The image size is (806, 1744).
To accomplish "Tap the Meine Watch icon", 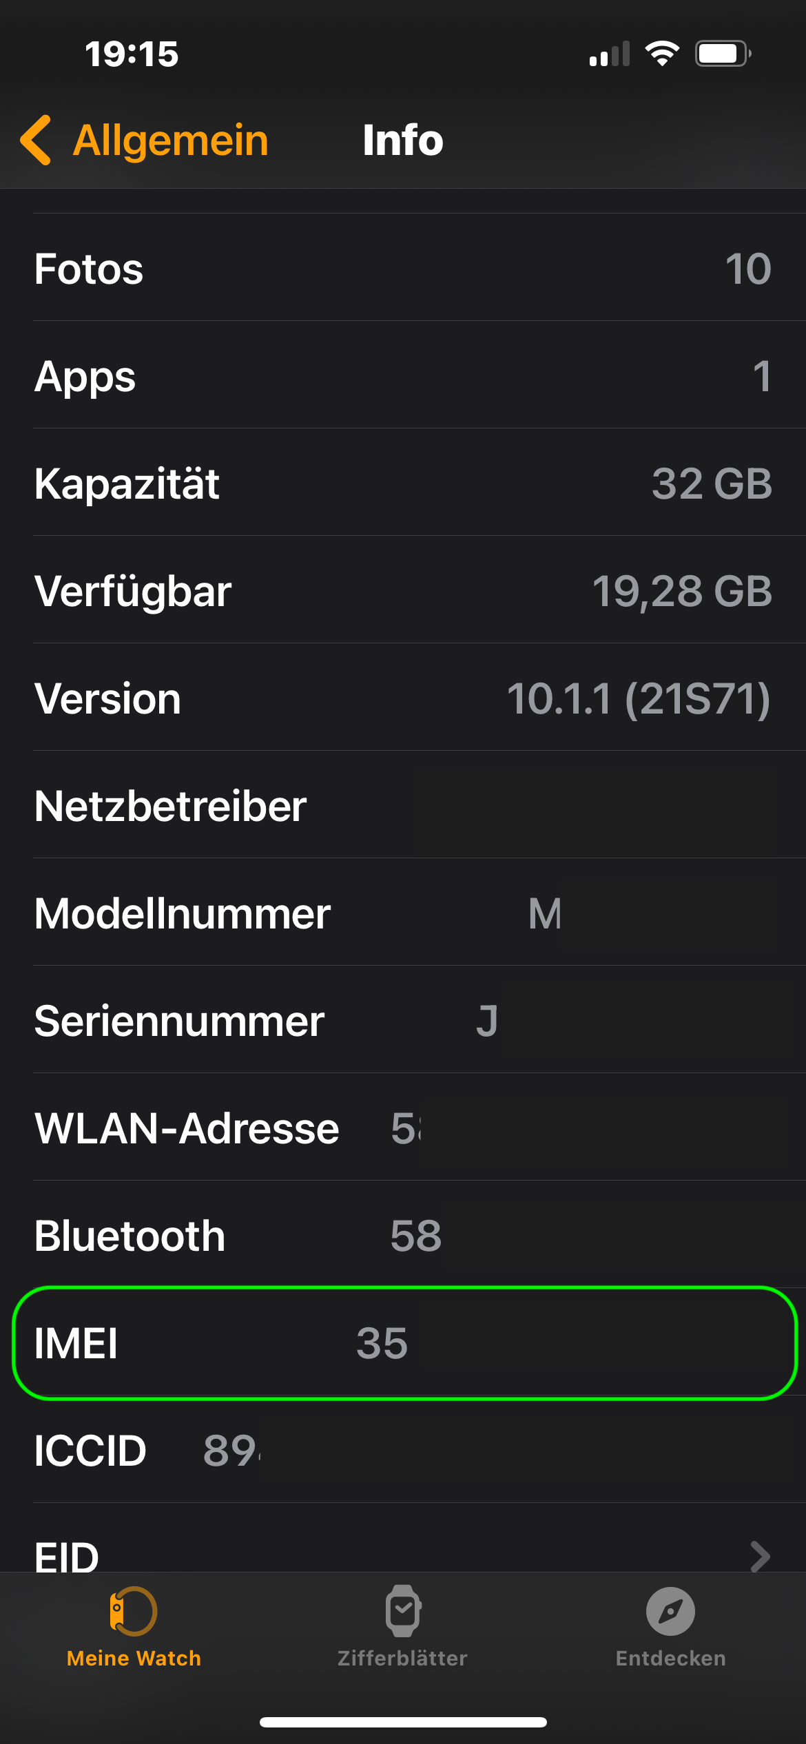I will pyautogui.click(x=134, y=1611).
